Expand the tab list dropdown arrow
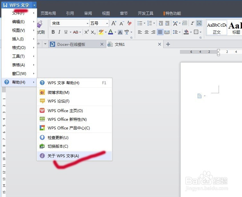This screenshot has height=197, width=242. click(45, 44)
